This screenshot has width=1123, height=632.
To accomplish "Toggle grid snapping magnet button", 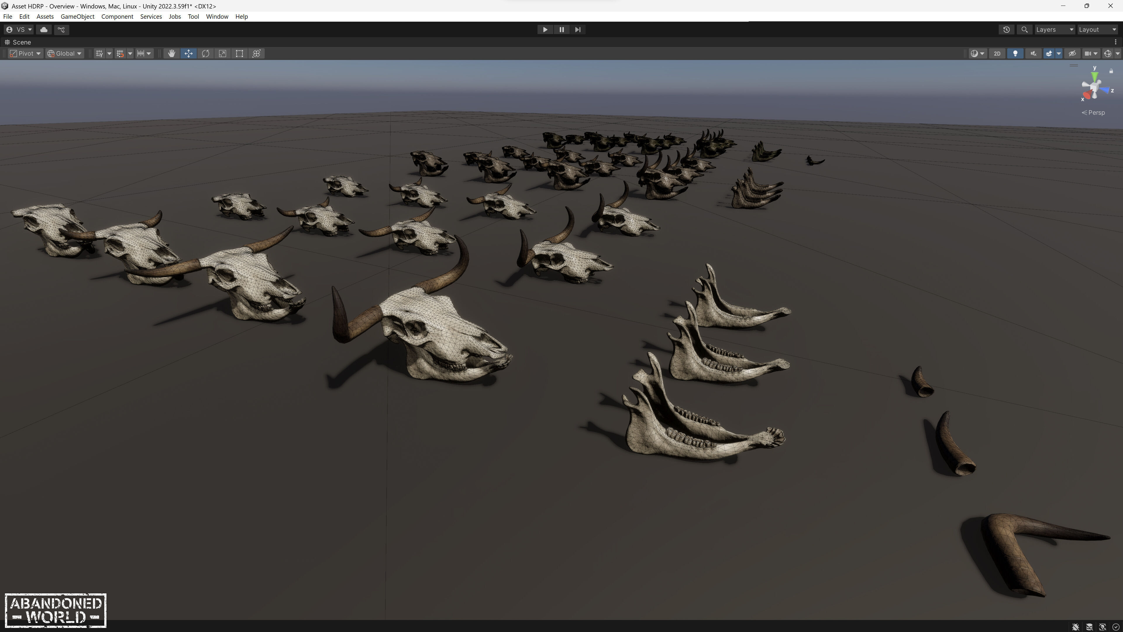I will click(120, 53).
